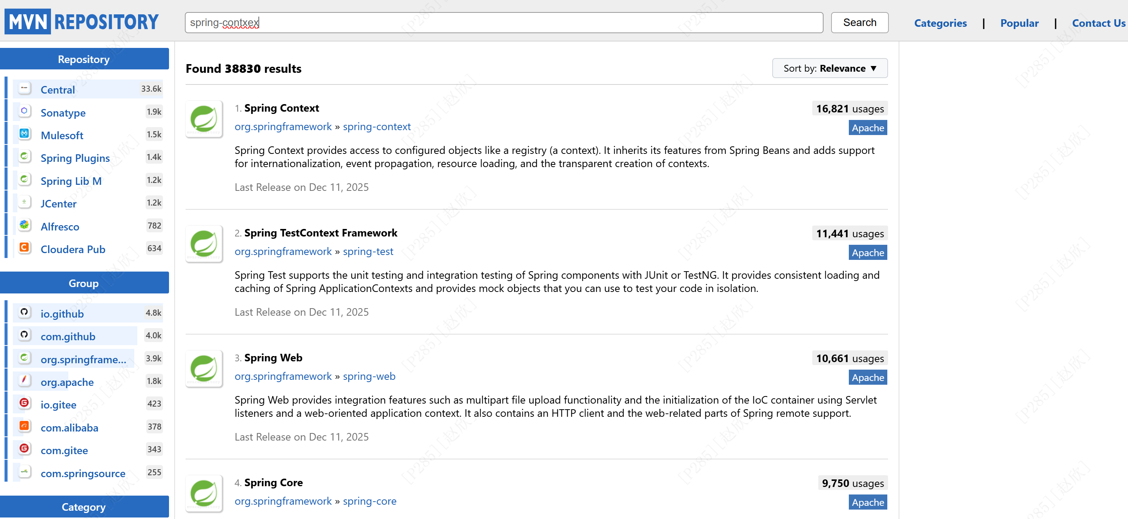This screenshot has width=1128, height=519.
Task: Open the Popular navigation link
Action: [x=1019, y=23]
